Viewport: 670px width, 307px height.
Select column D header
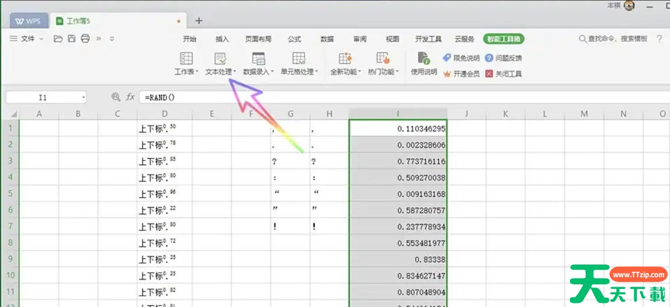165,114
